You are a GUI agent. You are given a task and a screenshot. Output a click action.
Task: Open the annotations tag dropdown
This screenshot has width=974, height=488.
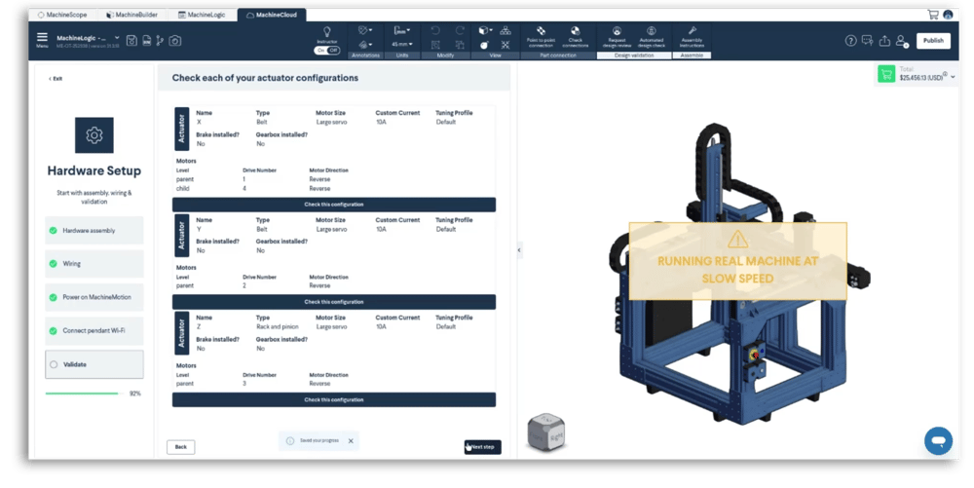point(365,30)
